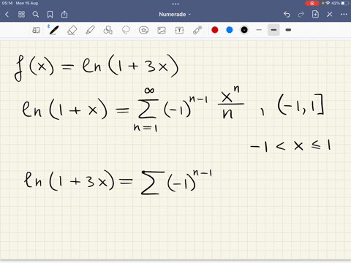This screenshot has width=351, height=263.
Task: Toggle the read-only/zoom window tool
Action: point(36,30)
